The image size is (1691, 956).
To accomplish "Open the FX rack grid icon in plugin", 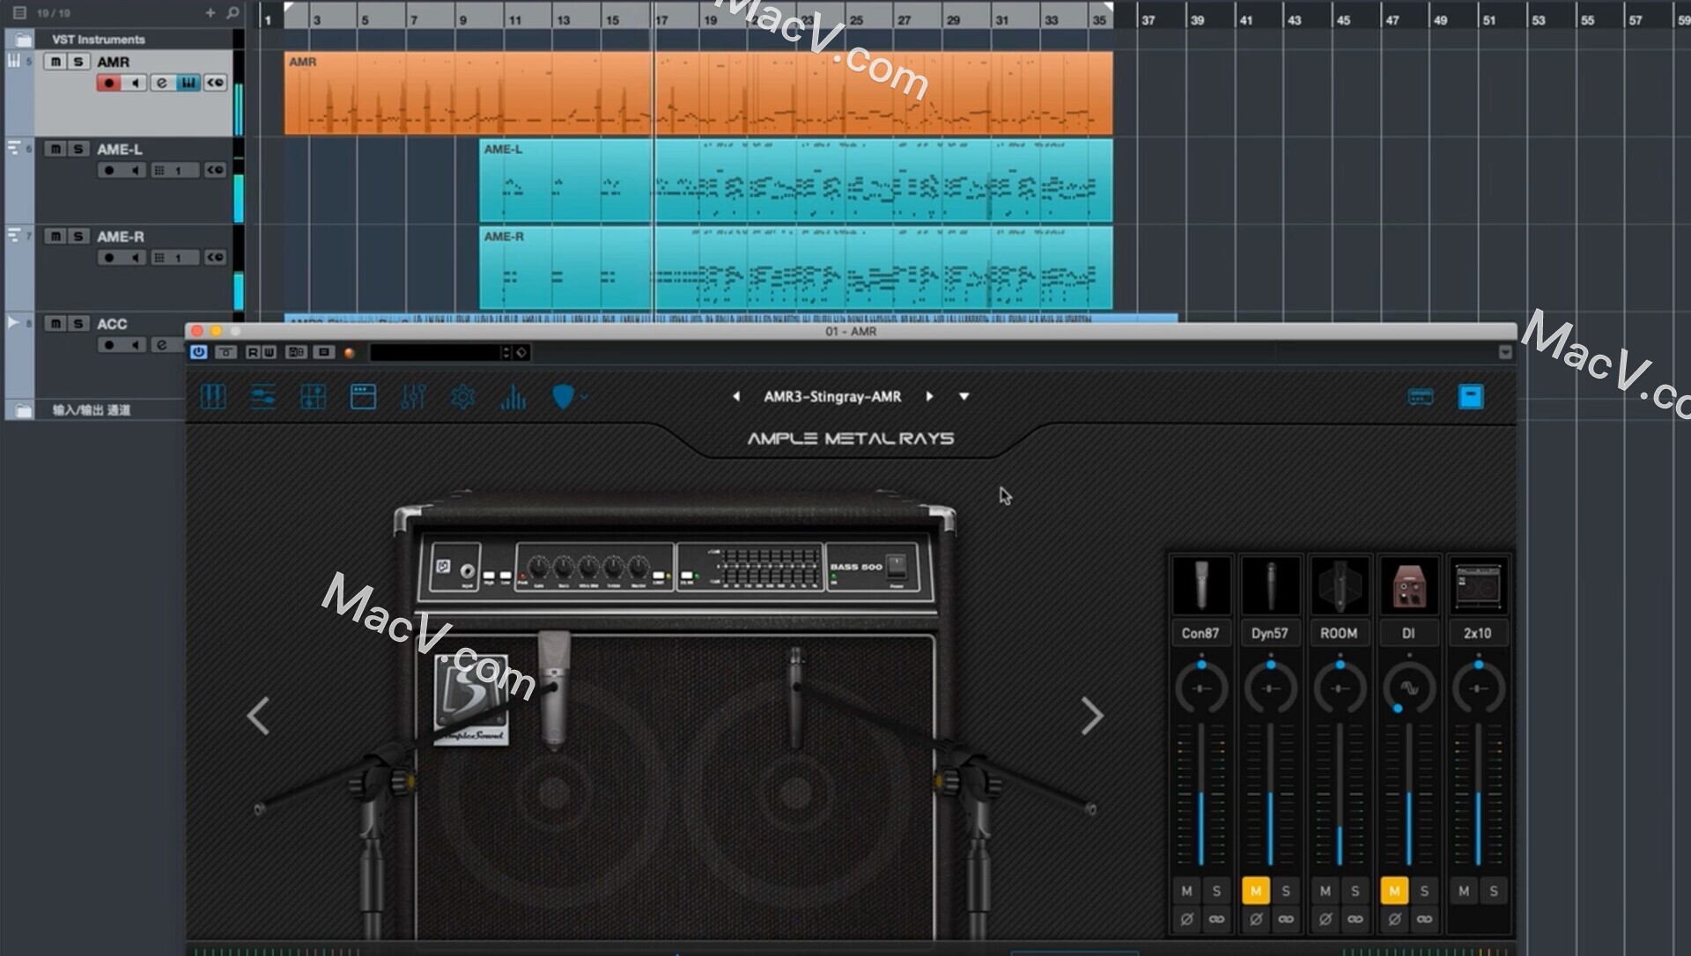I will pyautogui.click(x=314, y=397).
